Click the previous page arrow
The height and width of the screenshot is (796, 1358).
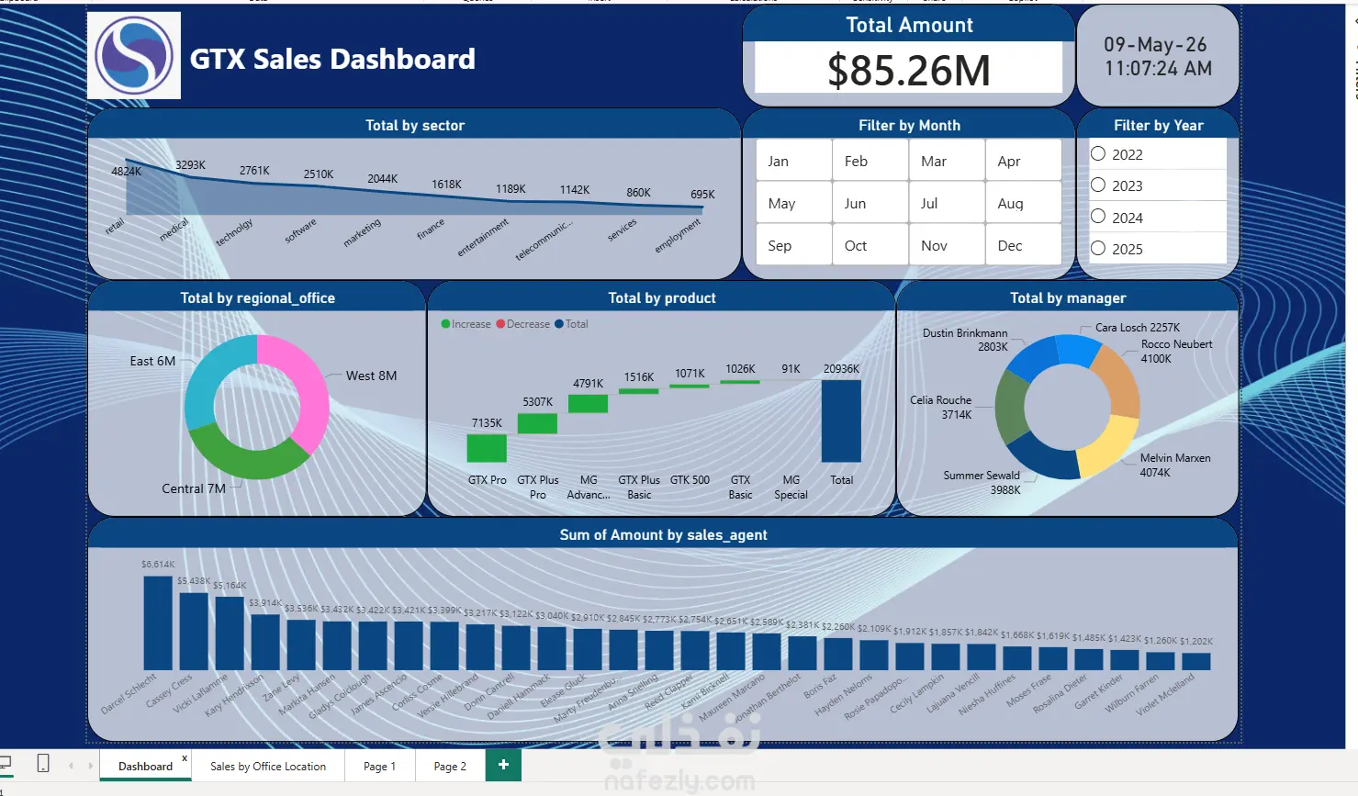tap(71, 765)
